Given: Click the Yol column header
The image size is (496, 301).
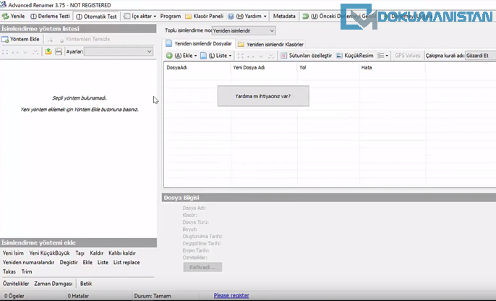Looking at the screenshot, I should (x=328, y=68).
